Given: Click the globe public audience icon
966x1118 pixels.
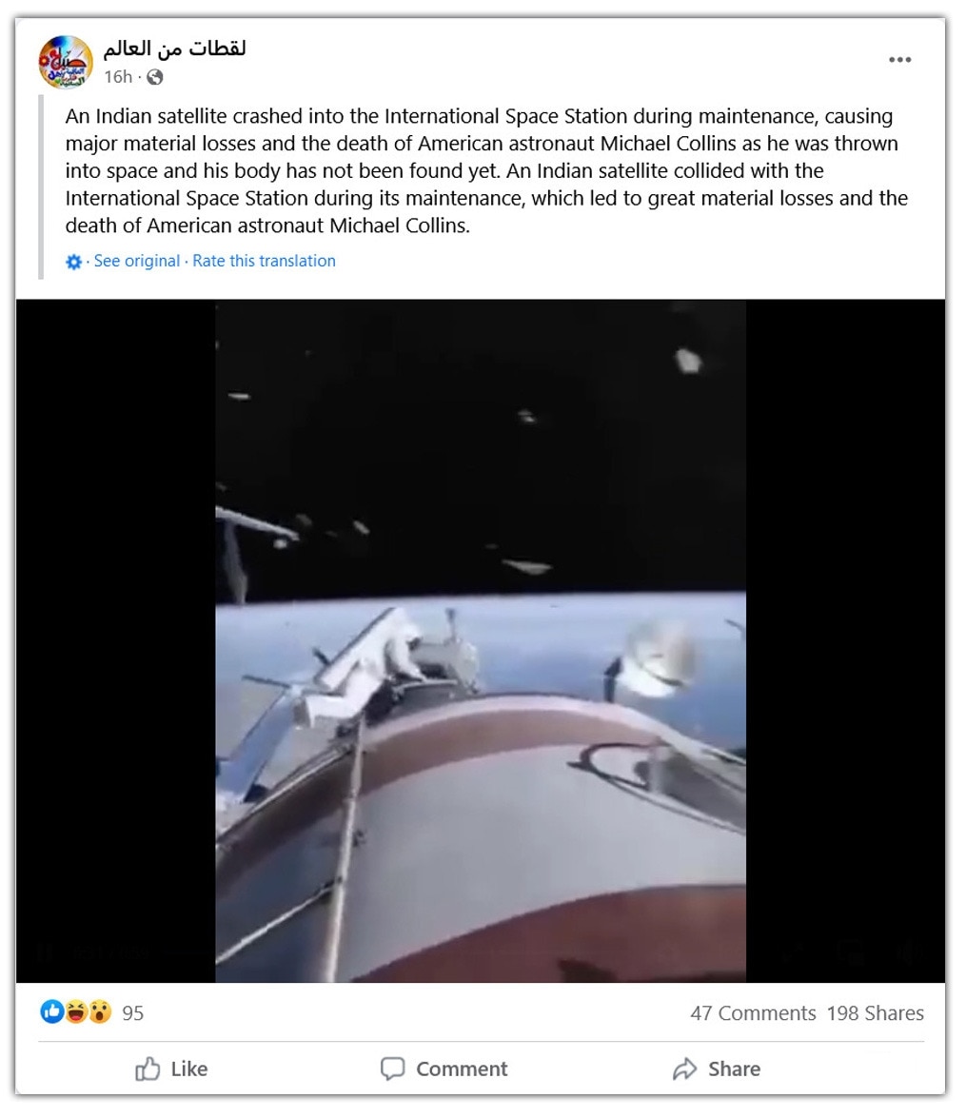Looking at the screenshot, I should 155,77.
